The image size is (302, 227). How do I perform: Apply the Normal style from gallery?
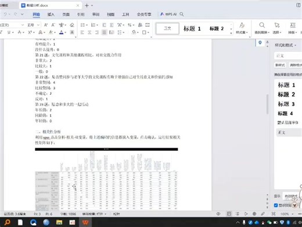click(167, 29)
